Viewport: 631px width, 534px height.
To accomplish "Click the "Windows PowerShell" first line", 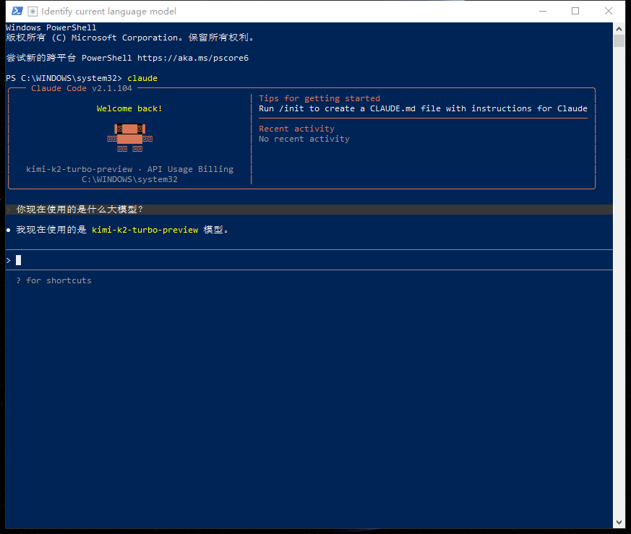I will click(51, 27).
